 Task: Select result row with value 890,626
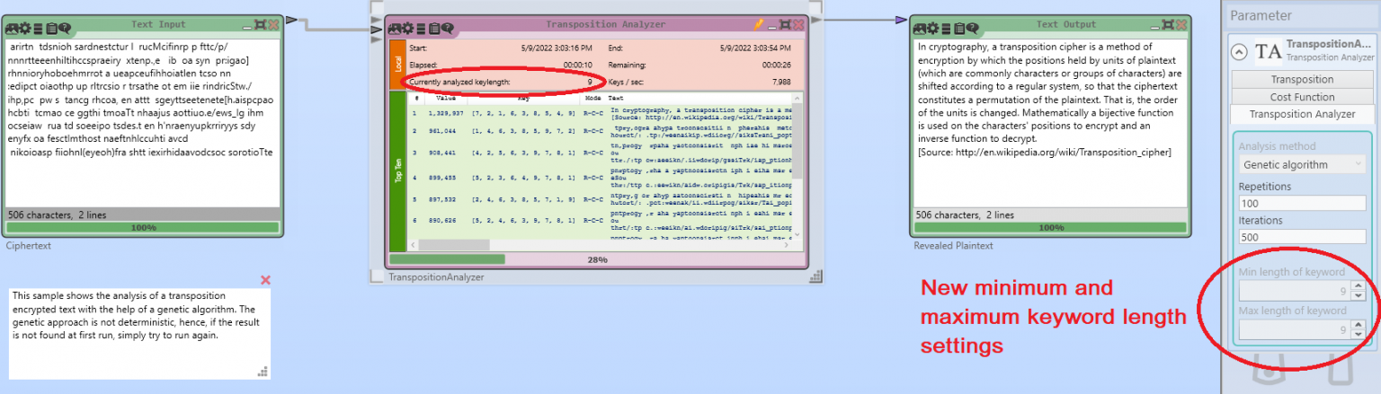(601, 221)
